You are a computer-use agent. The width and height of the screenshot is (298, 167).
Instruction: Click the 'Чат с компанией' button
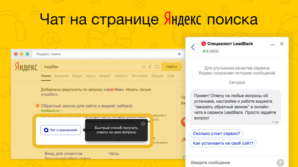pyautogui.click(x=60, y=130)
